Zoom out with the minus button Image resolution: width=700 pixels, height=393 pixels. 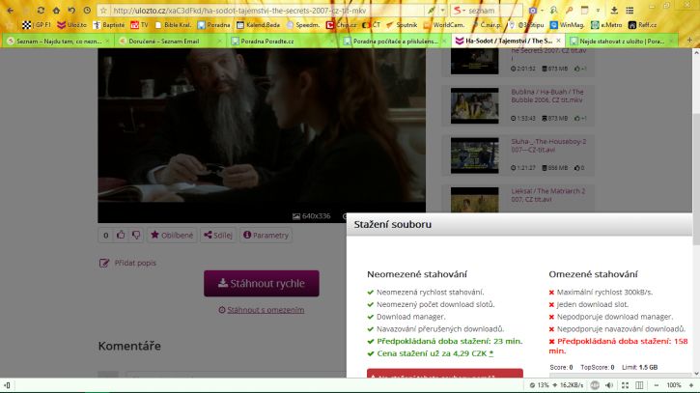tap(657, 385)
